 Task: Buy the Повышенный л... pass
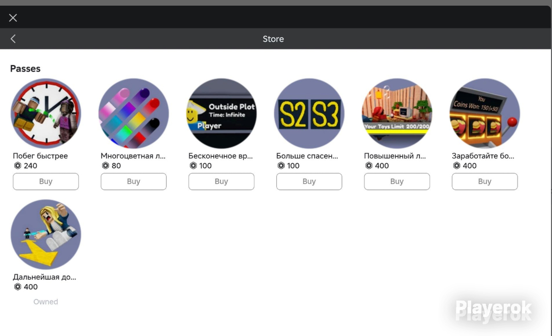coord(397,181)
